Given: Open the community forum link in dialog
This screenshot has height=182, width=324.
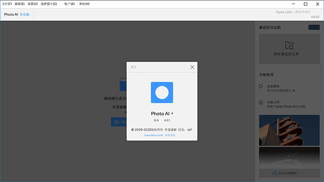Looking at the screenshot, I should [x=170, y=135].
